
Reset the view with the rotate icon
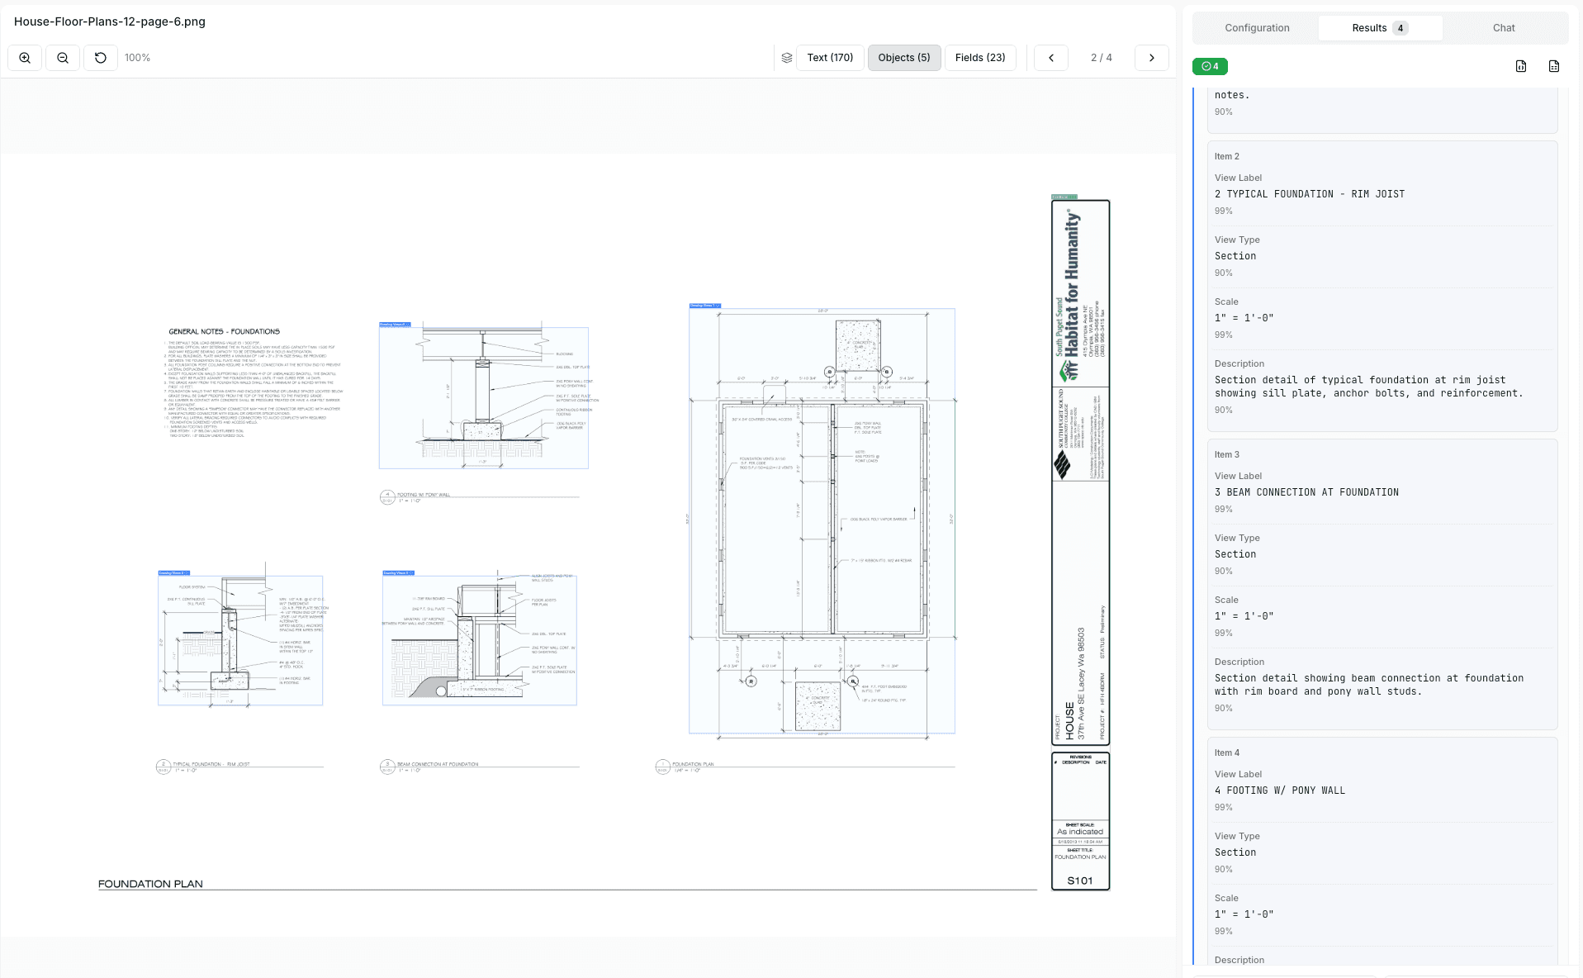(101, 58)
